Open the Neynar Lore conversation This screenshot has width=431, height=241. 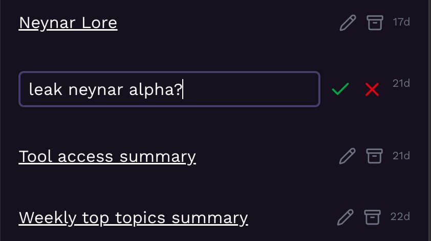coord(68,23)
